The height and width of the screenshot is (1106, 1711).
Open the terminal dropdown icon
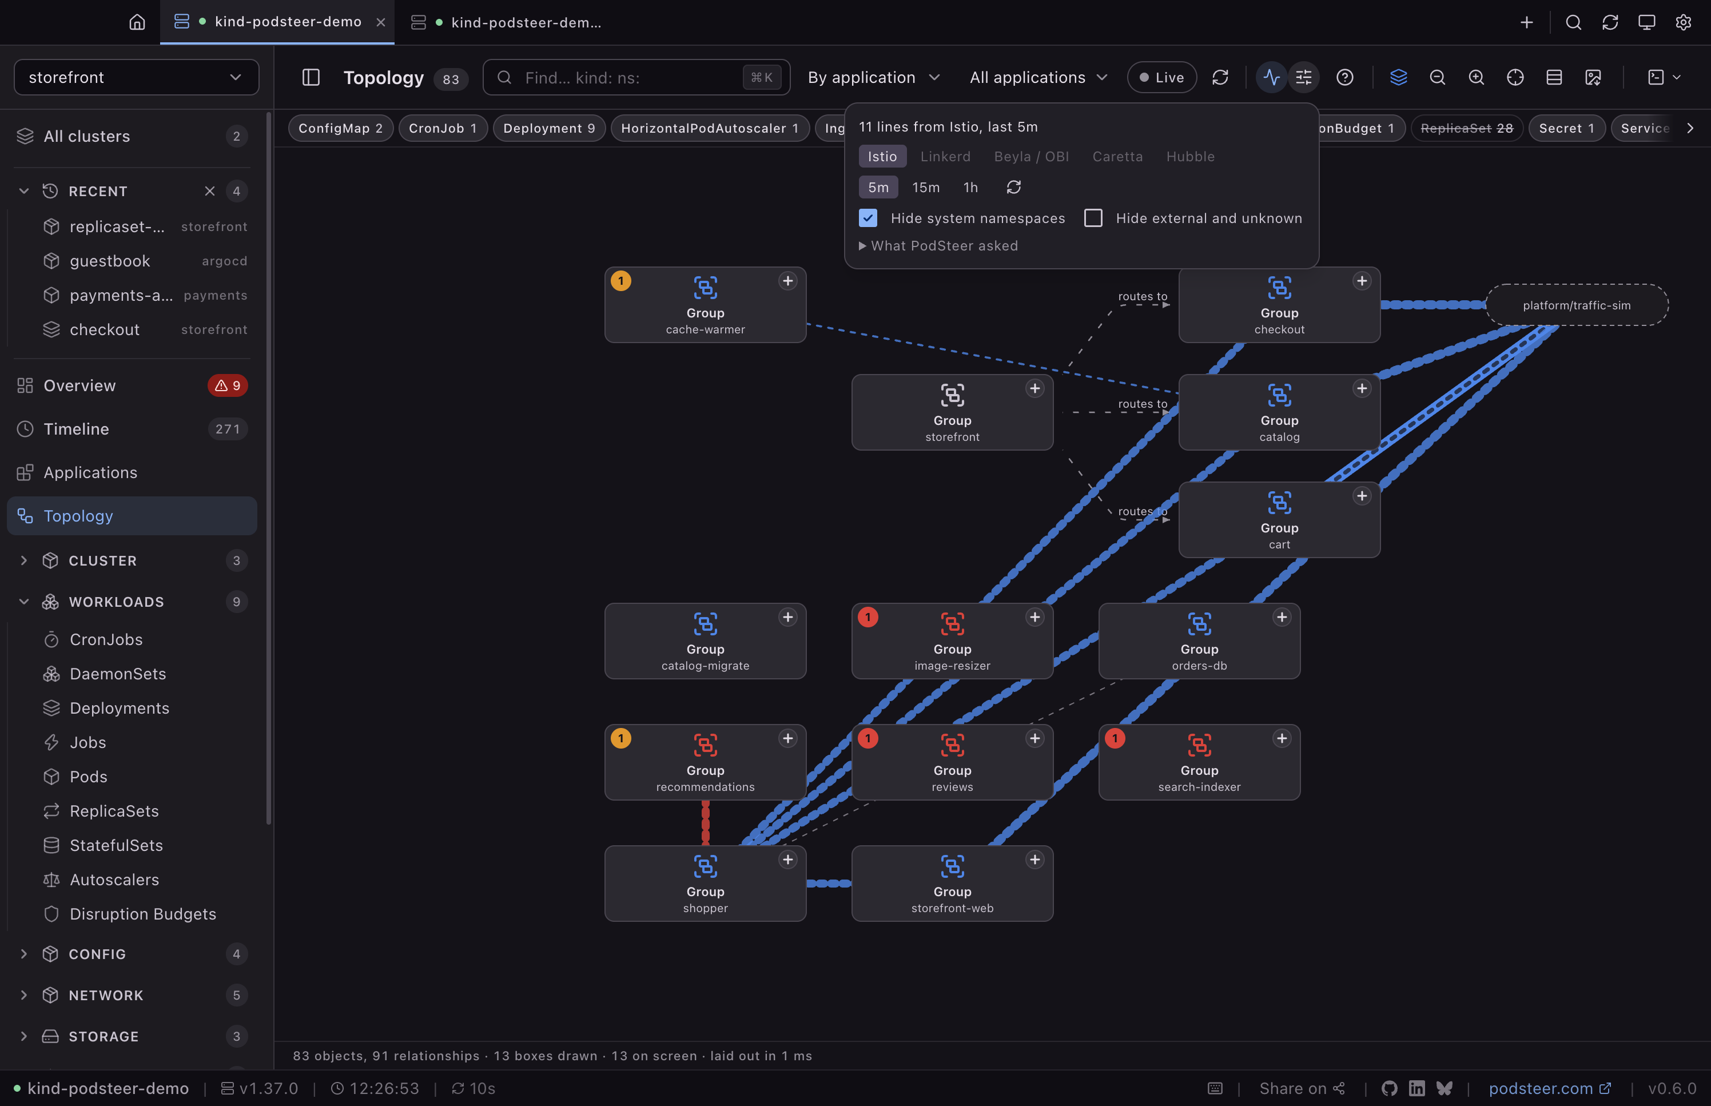[1664, 78]
